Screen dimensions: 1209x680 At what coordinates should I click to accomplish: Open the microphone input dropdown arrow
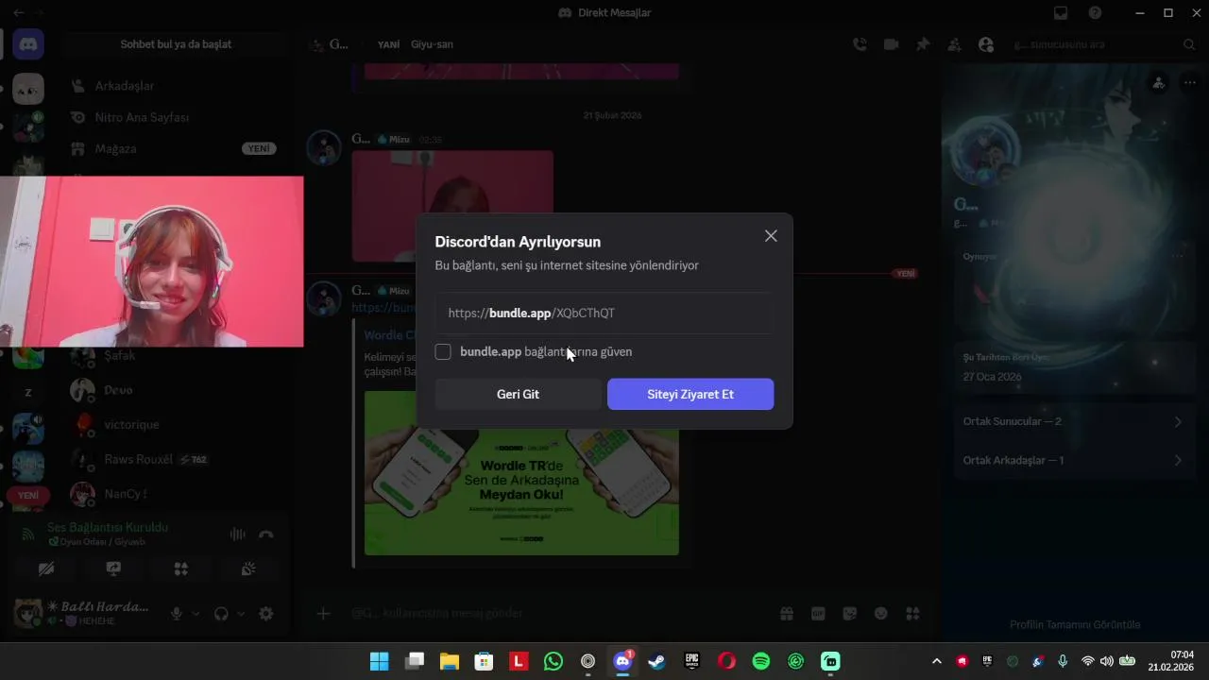click(x=196, y=614)
